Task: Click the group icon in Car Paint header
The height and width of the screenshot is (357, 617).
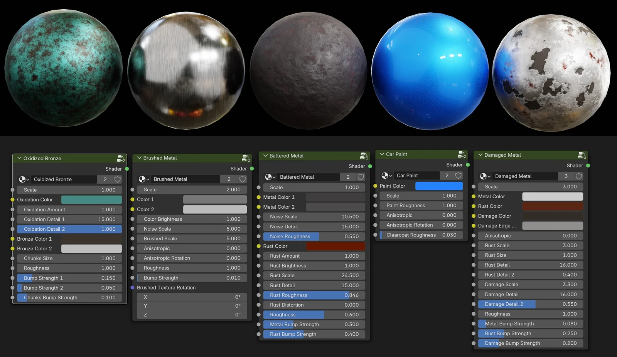Action: pyautogui.click(x=461, y=154)
